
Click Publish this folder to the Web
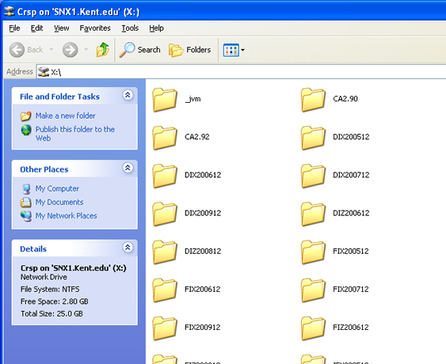(x=74, y=134)
